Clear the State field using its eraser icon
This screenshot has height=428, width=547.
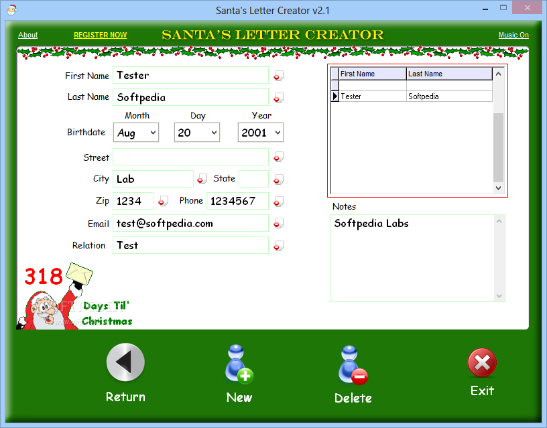(x=278, y=180)
